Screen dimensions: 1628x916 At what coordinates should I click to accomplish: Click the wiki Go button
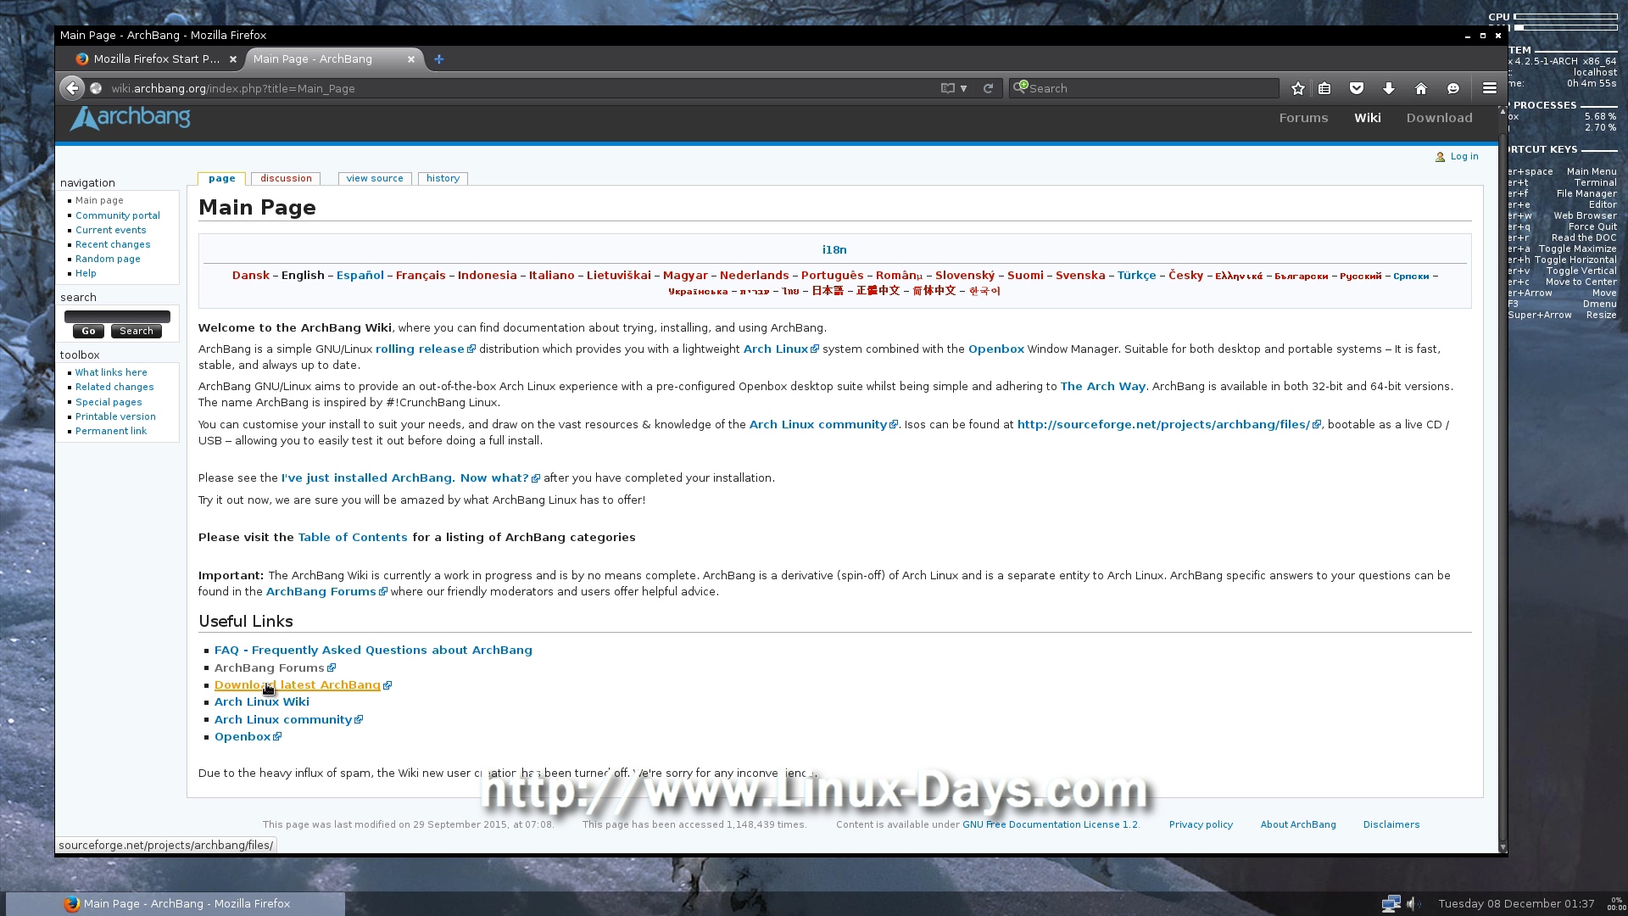(88, 332)
